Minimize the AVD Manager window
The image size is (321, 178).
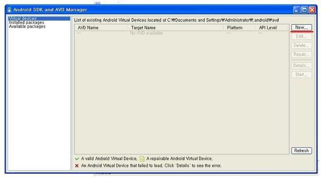click(296, 10)
